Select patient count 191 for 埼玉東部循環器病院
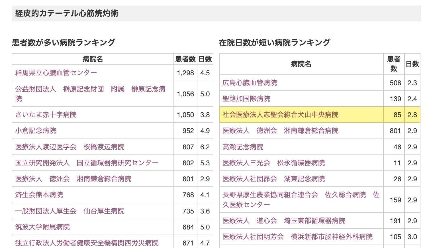Image resolution: width=425 pixels, height=248 pixels. [x=394, y=221]
